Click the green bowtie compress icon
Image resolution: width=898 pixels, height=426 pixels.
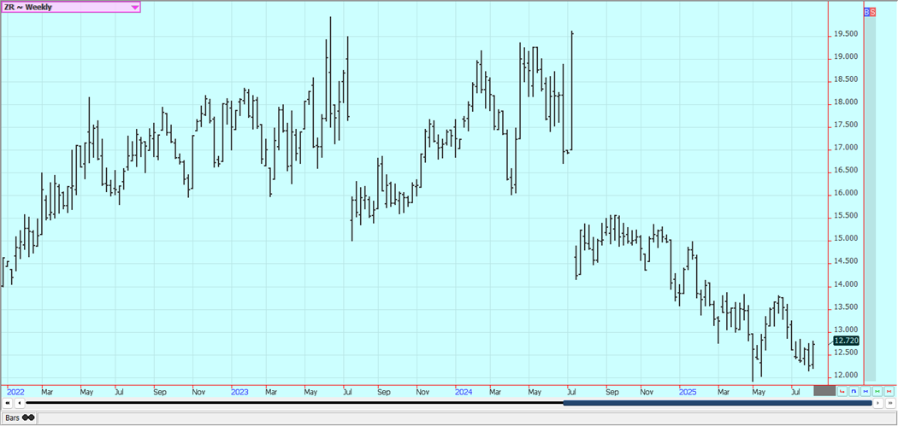[x=877, y=391]
